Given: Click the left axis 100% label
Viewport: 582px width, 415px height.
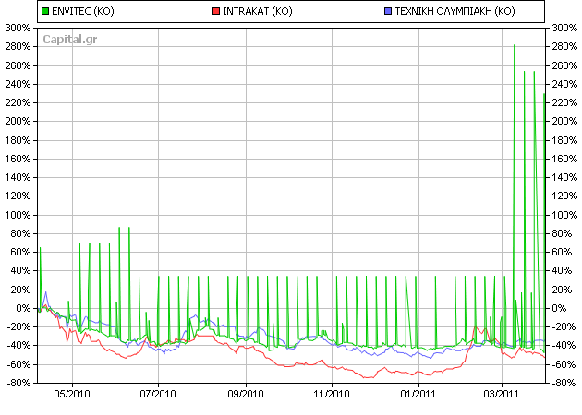Looking at the screenshot, I should [18, 215].
